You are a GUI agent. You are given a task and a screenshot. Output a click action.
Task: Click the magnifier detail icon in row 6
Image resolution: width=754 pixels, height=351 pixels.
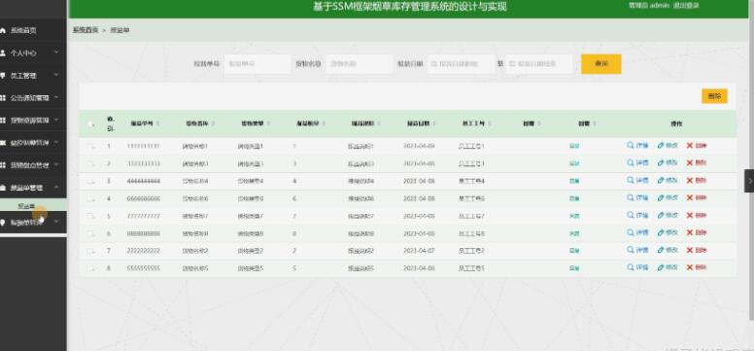630,232
